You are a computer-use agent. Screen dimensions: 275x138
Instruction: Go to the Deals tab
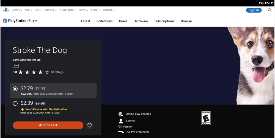pos(123,21)
